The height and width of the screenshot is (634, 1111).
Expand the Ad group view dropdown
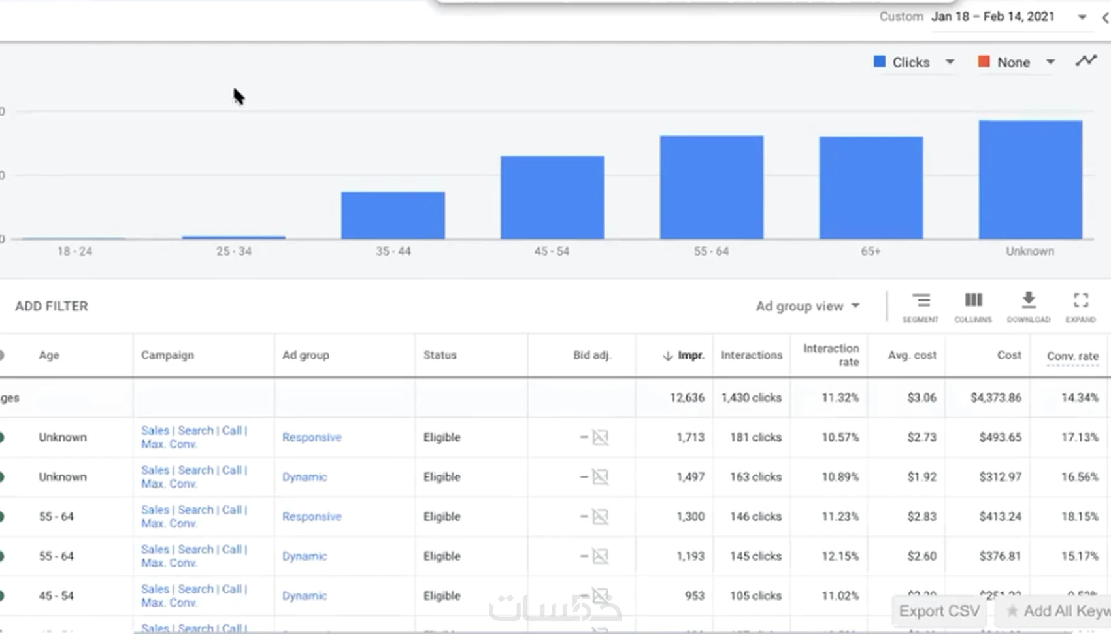[x=808, y=306]
